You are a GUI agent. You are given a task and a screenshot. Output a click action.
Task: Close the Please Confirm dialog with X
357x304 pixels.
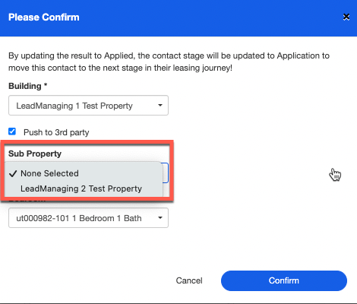[346, 17]
